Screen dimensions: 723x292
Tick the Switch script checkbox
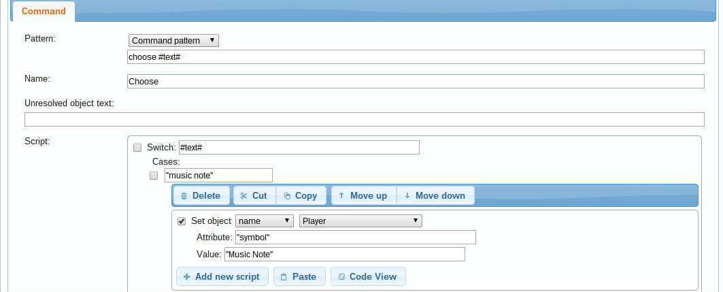137,148
